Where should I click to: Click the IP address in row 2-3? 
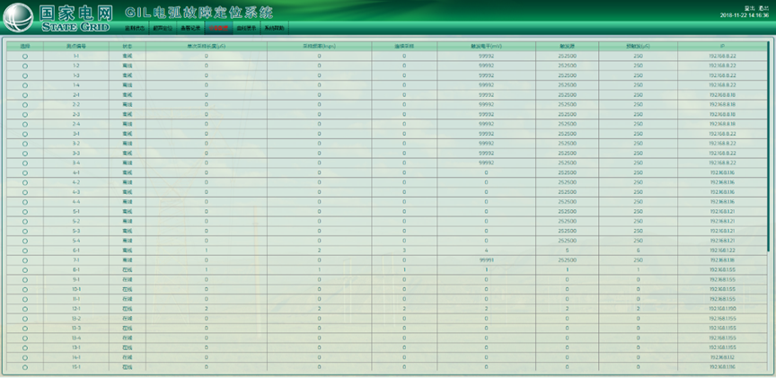[x=722, y=114]
